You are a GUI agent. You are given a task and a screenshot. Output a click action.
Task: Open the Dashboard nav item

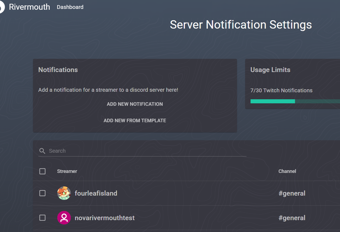(70, 7)
